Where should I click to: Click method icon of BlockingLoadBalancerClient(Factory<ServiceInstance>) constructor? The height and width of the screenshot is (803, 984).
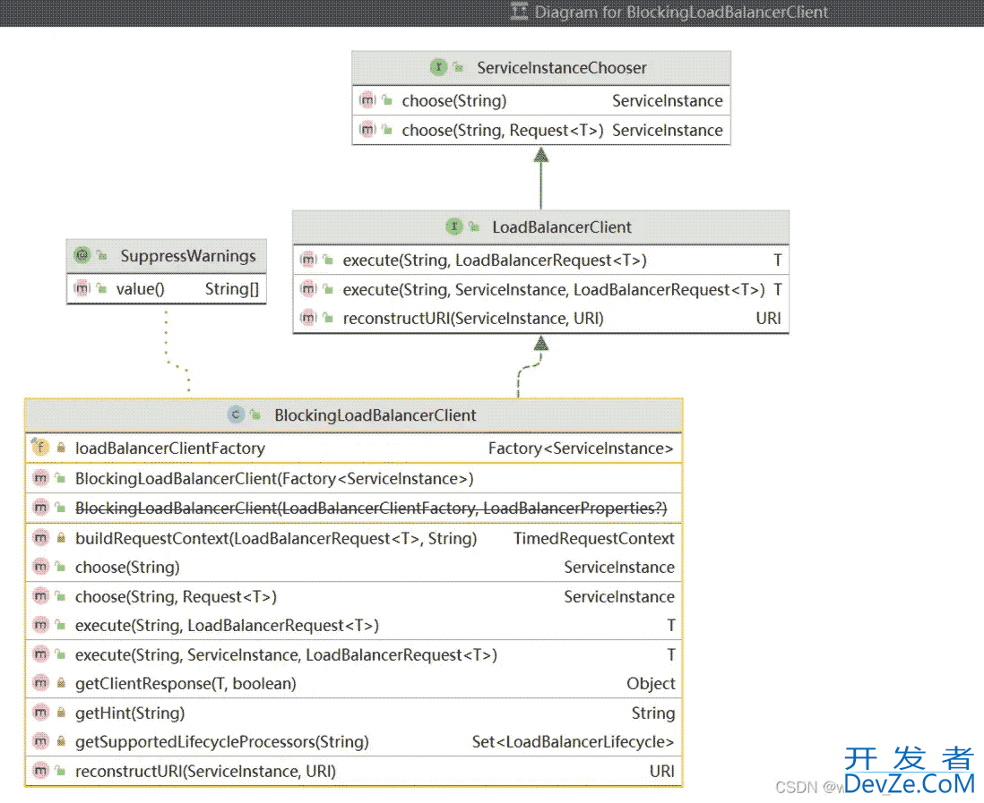tap(40, 478)
